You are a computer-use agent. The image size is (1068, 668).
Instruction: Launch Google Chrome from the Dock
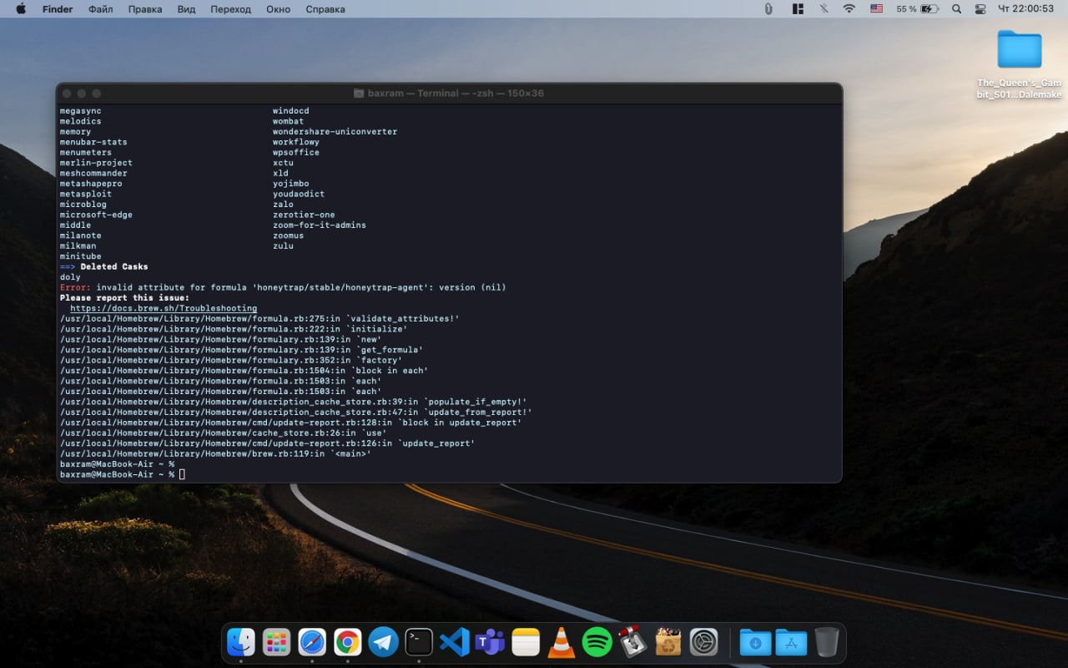(x=348, y=642)
